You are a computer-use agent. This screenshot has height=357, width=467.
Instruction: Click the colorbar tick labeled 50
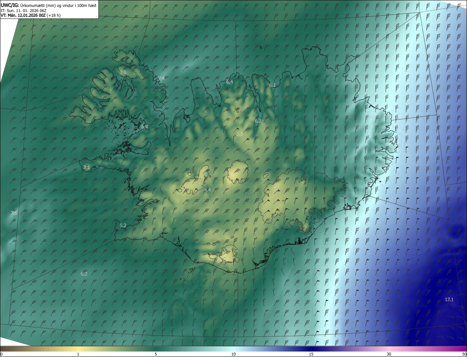464,354
